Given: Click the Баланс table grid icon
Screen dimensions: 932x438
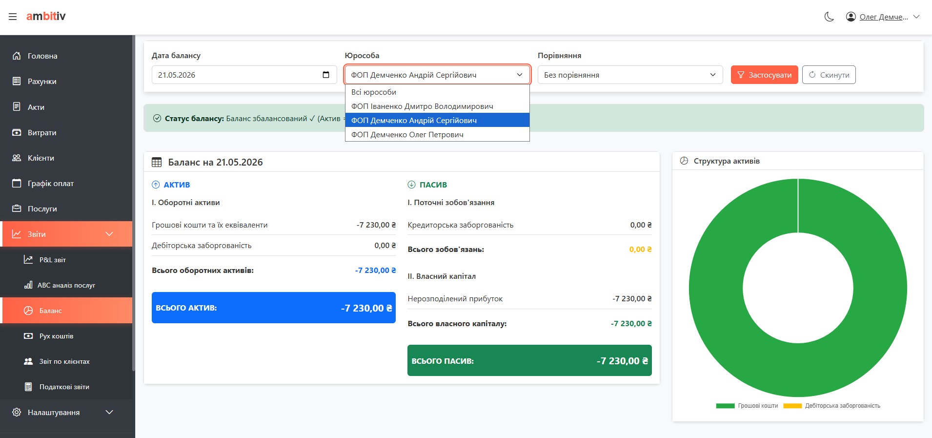Looking at the screenshot, I should point(157,162).
